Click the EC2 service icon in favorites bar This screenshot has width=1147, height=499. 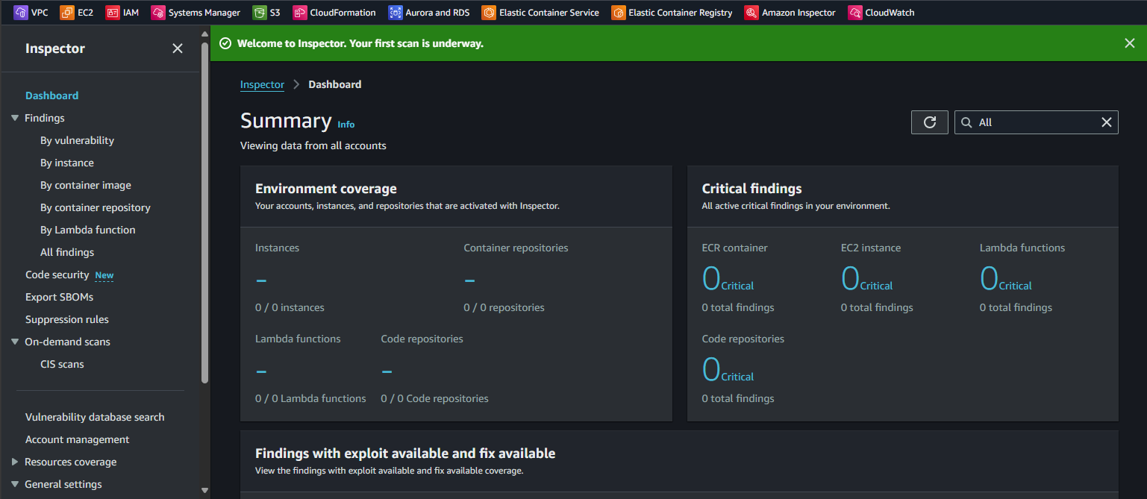click(x=67, y=12)
